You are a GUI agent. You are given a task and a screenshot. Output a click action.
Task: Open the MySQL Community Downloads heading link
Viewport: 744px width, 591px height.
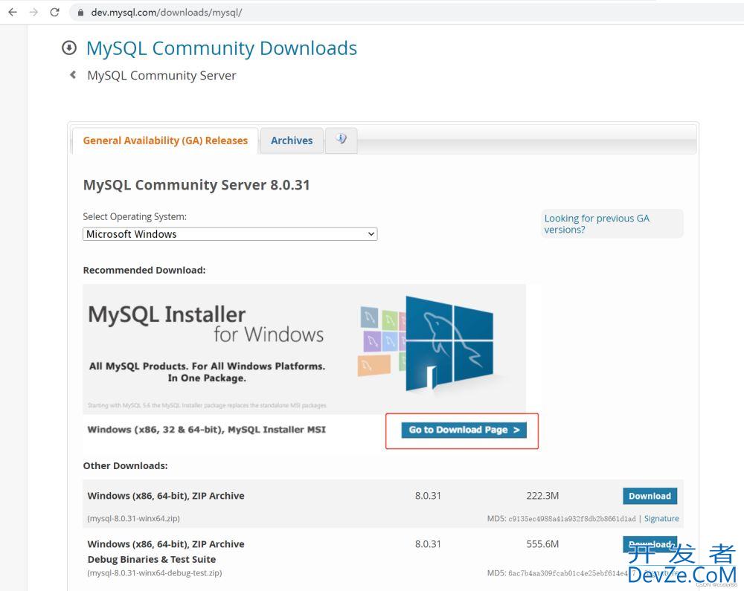[222, 48]
